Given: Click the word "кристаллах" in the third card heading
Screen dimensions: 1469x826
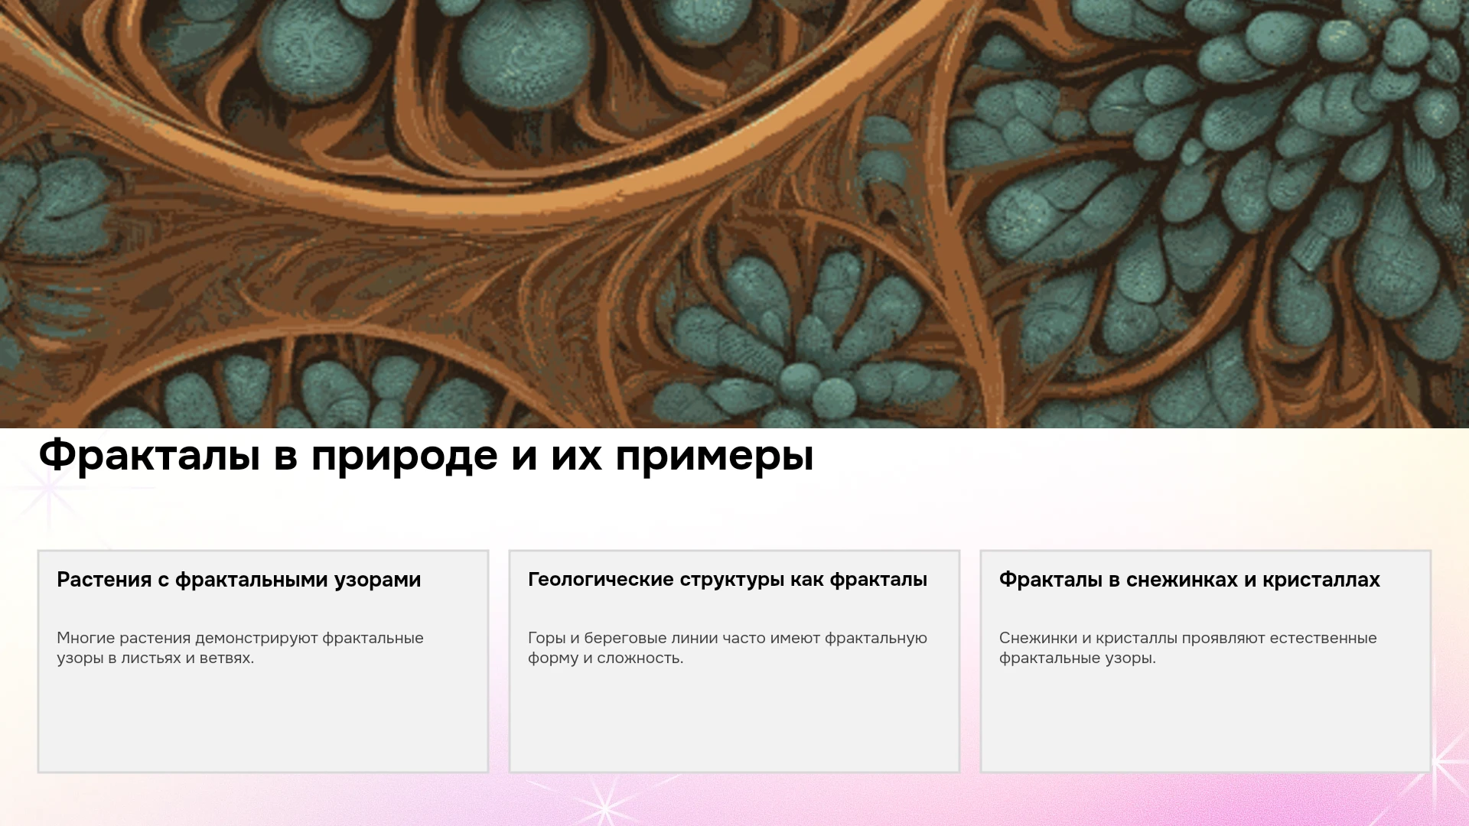Looking at the screenshot, I should 1321,580.
